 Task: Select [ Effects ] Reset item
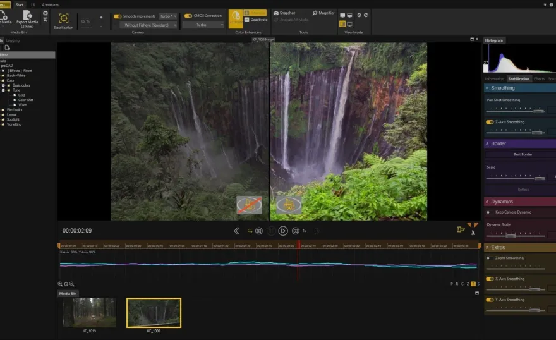(x=20, y=71)
